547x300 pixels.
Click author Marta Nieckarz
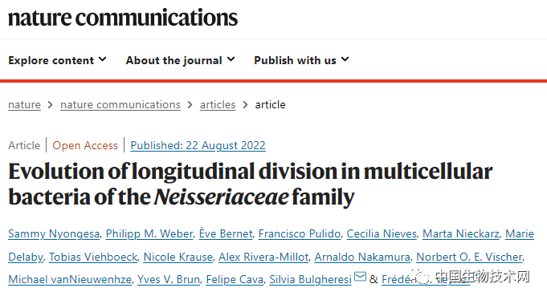click(461, 233)
